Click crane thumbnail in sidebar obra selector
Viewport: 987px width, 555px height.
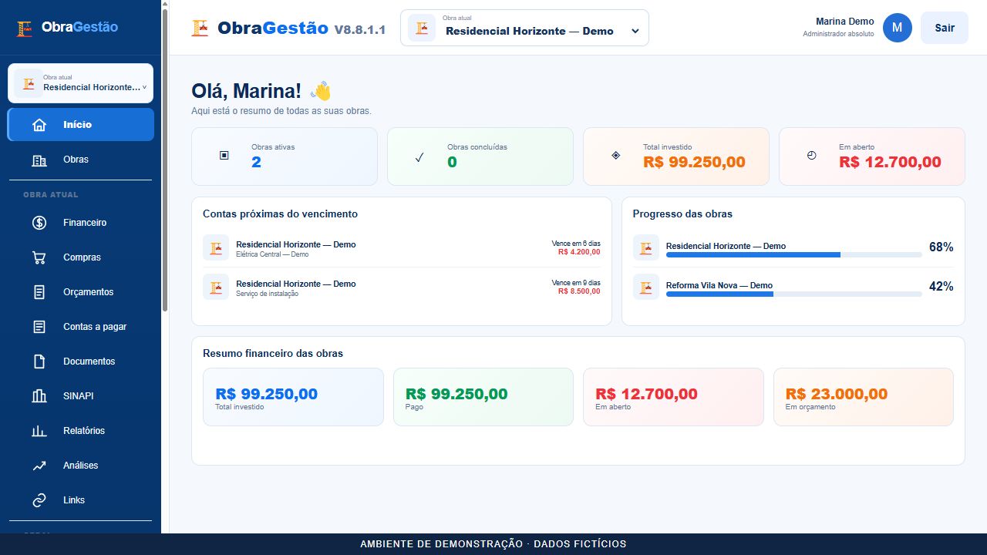click(29, 83)
